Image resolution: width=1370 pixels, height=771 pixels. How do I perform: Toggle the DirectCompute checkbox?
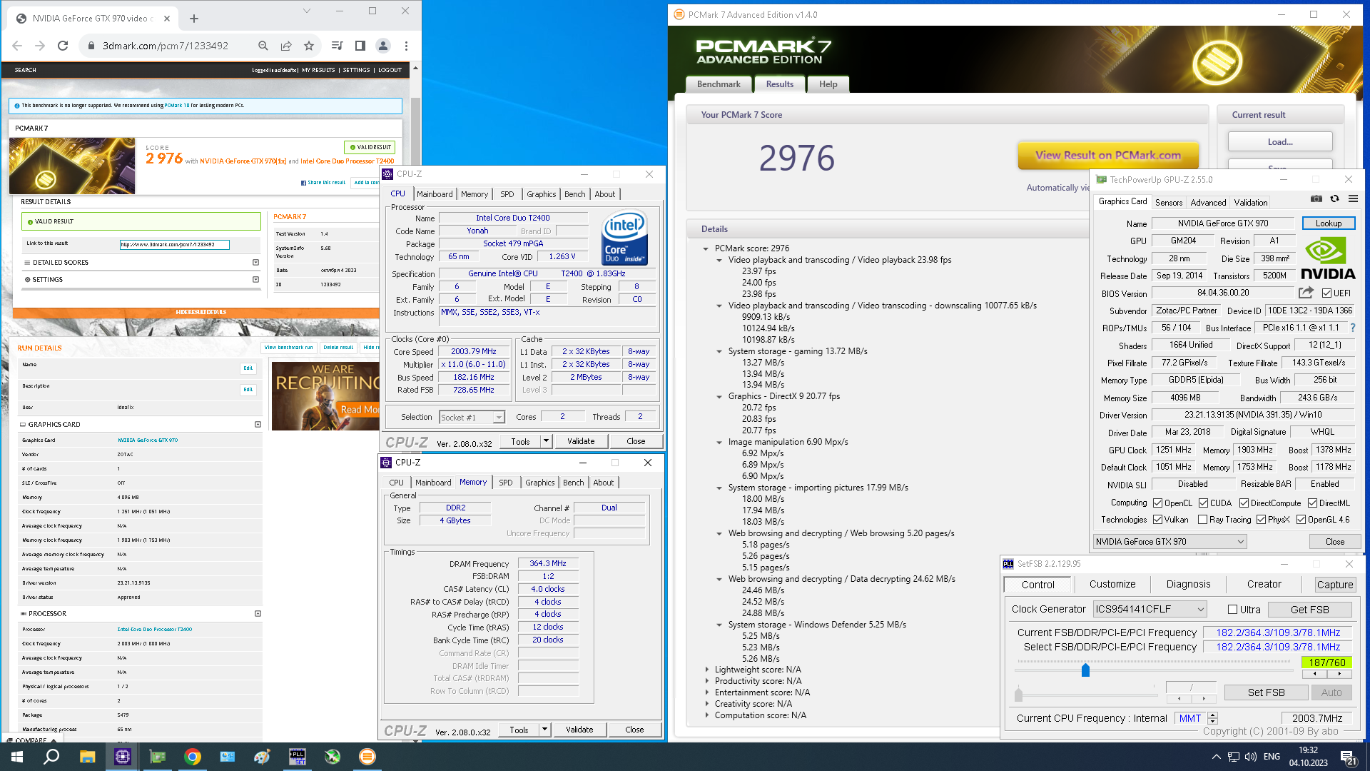[x=1244, y=503]
